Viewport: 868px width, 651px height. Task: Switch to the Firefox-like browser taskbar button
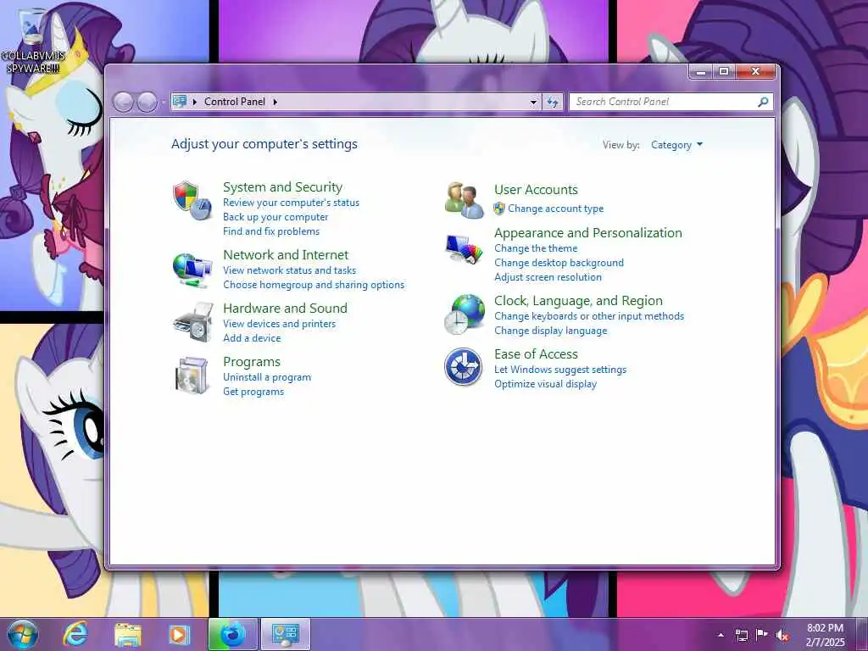(x=233, y=634)
